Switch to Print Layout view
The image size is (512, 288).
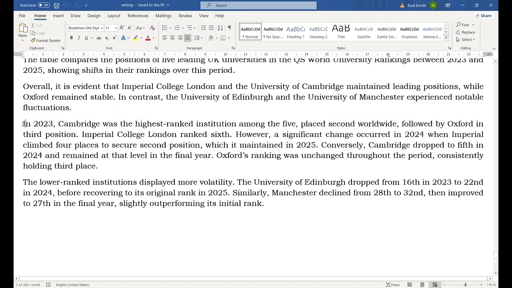tap(422, 285)
